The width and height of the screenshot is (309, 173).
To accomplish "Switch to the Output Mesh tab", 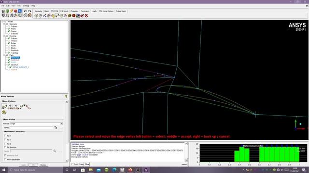I will (121, 11).
